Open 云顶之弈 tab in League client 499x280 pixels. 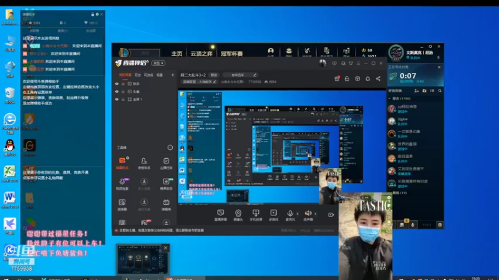click(201, 54)
